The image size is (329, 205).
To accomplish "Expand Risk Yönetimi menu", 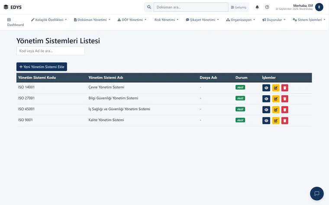I will [x=166, y=20].
